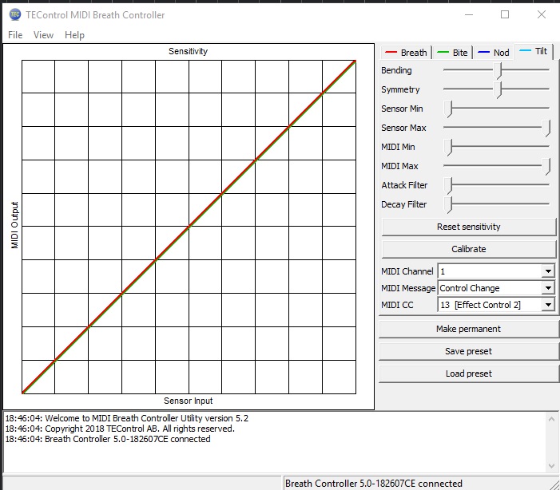This screenshot has height=490, width=560.
Task: Click the 'Sensitivity' graph title
Action: (189, 51)
